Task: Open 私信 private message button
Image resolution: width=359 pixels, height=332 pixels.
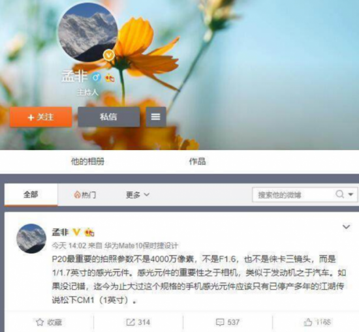Action: pos(109,117)
